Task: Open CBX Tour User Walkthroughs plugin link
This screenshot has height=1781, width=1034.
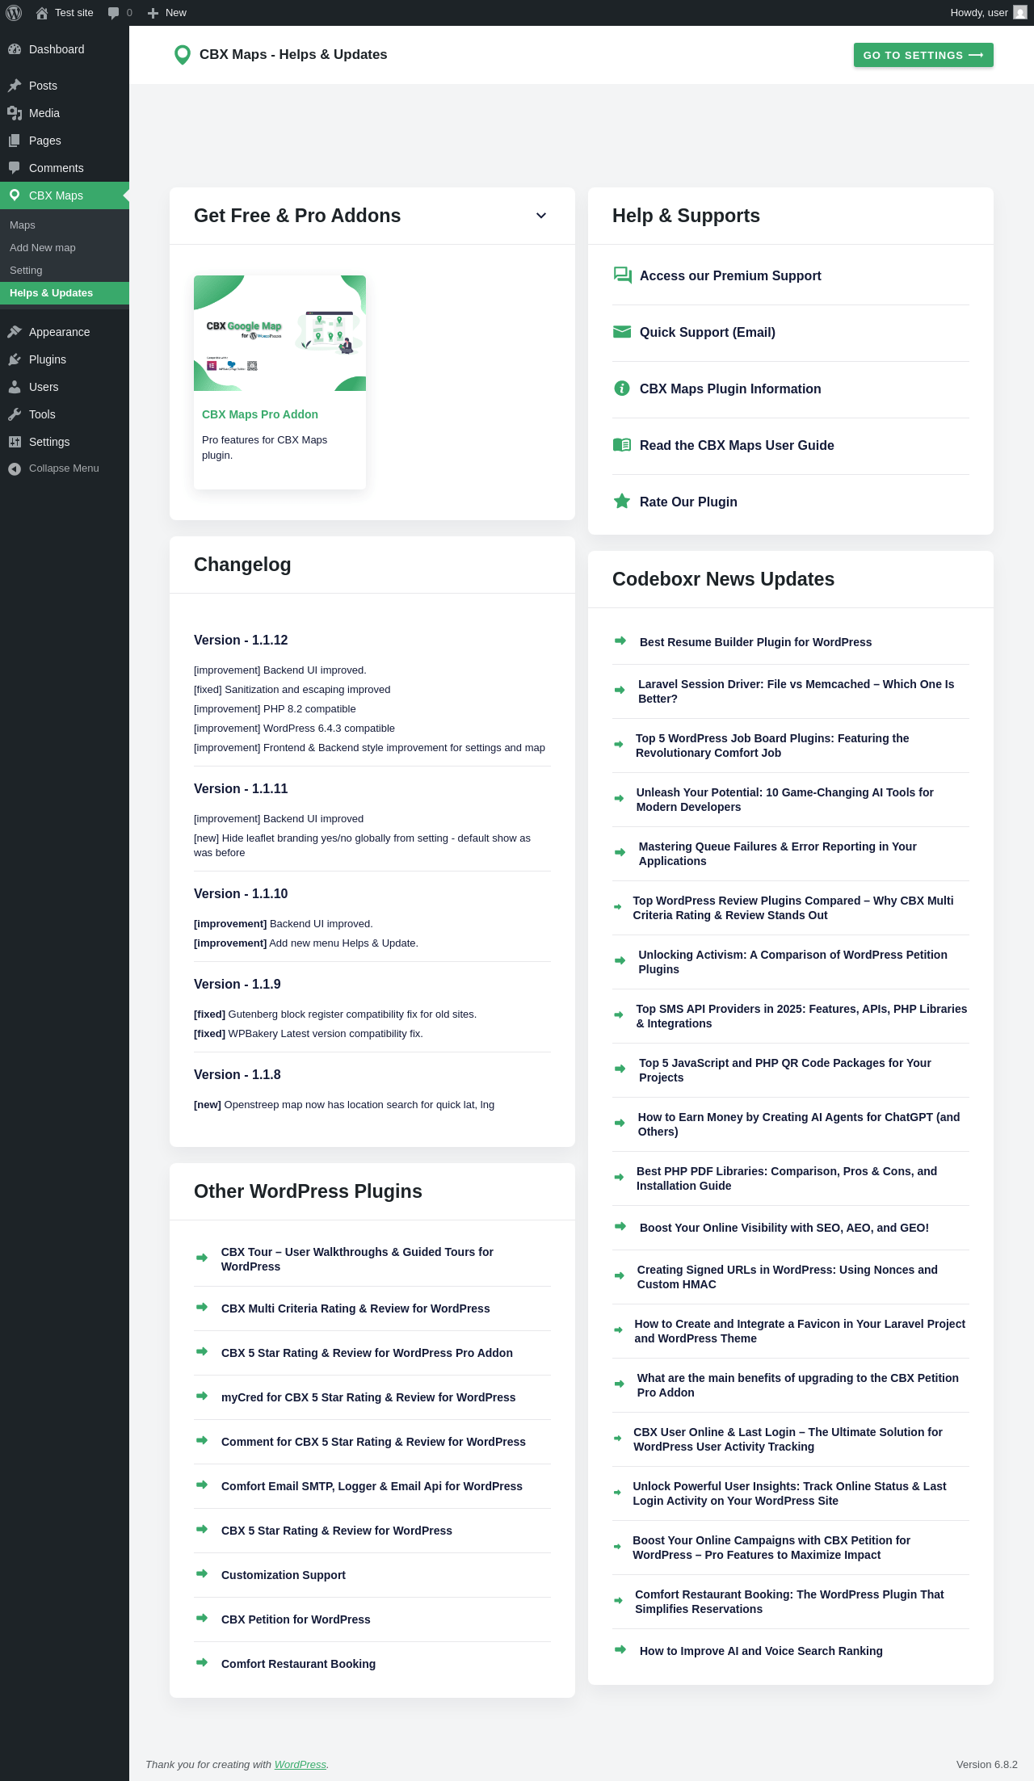Action: (x=357, y=1259)
